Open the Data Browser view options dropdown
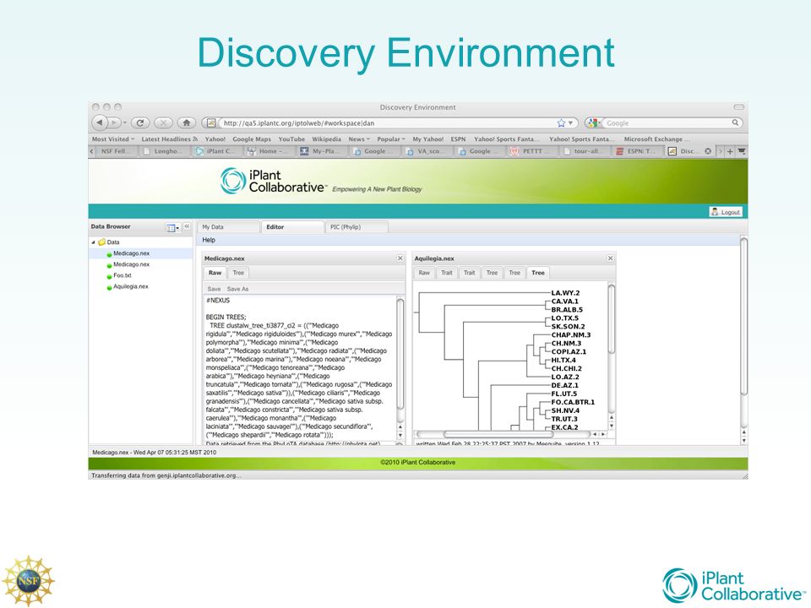Viewport: 811px width, 608px height. tap(172, 227)
